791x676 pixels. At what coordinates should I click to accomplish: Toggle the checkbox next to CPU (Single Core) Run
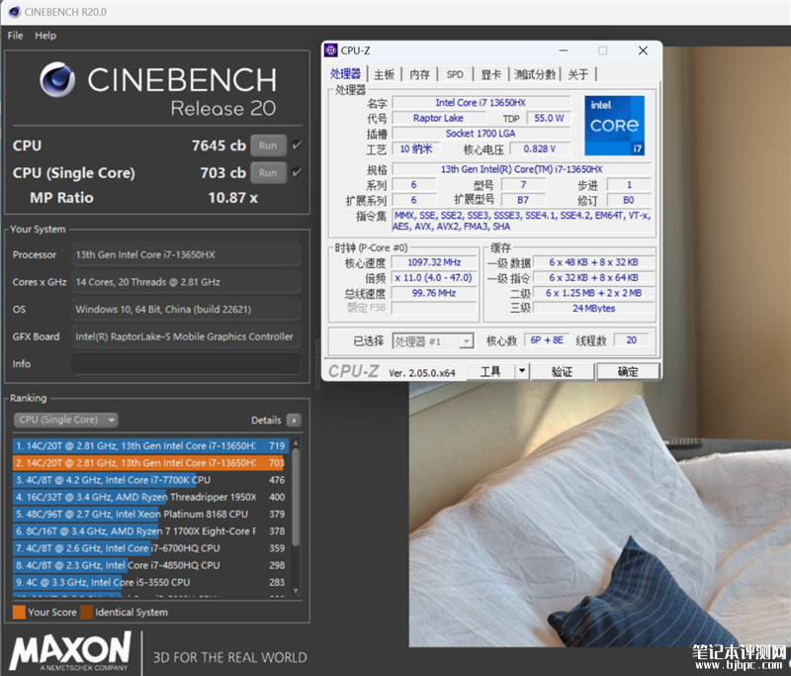tap(297, 172)
